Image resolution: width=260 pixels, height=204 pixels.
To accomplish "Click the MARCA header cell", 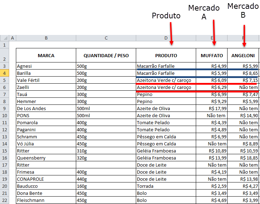I will pyautogui.click(x=46, y=55).
